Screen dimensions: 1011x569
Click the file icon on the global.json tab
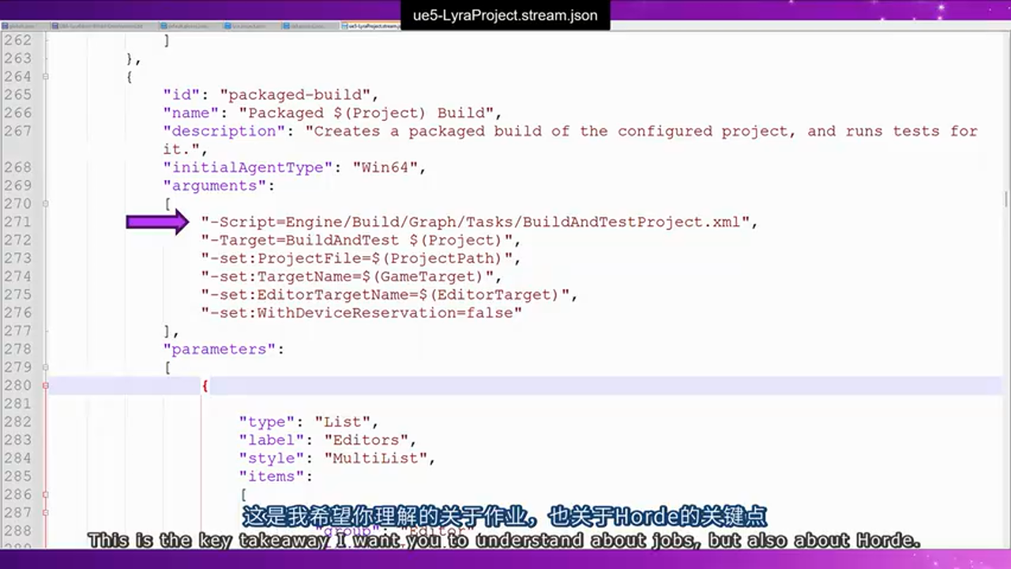point(6,25)
